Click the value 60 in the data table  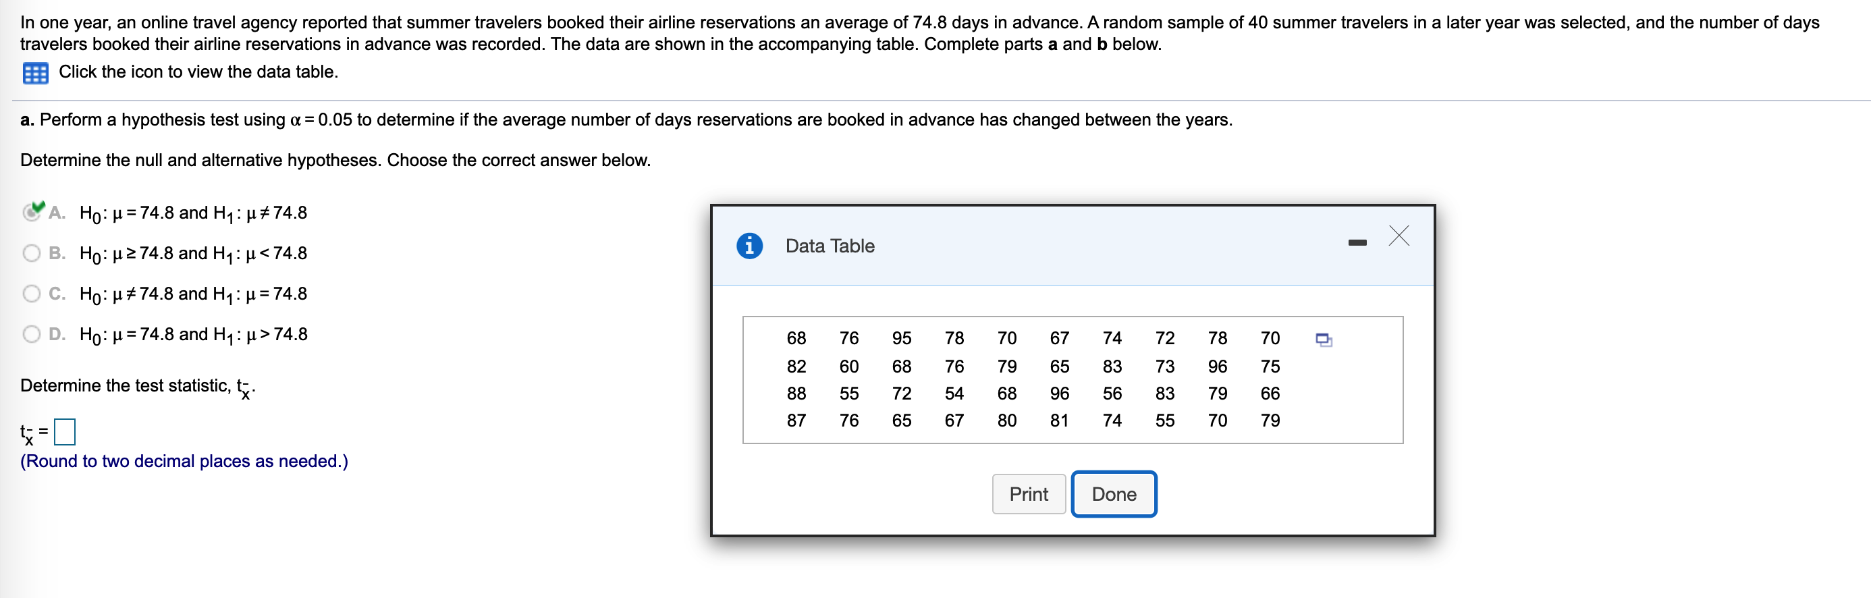coord(848,367)
